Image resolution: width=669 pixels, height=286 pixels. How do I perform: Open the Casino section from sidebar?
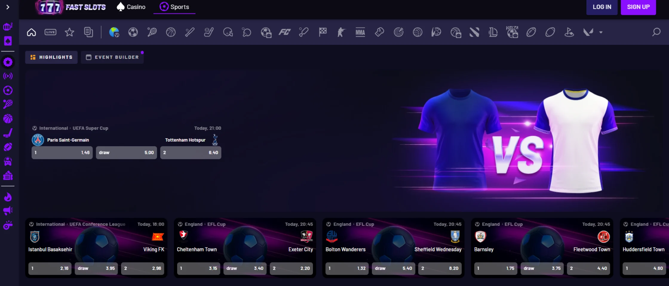tap(8, 41)
